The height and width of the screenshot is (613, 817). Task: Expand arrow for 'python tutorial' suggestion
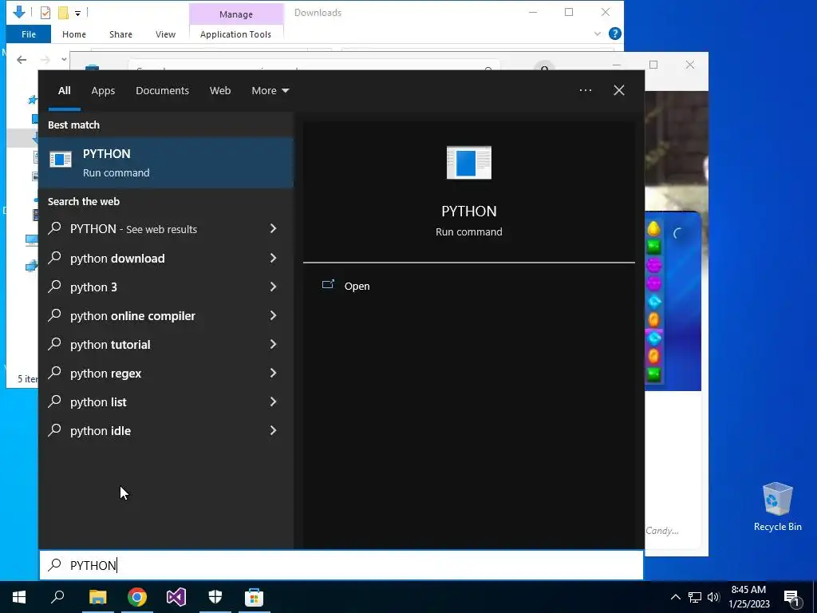point(273,344)
